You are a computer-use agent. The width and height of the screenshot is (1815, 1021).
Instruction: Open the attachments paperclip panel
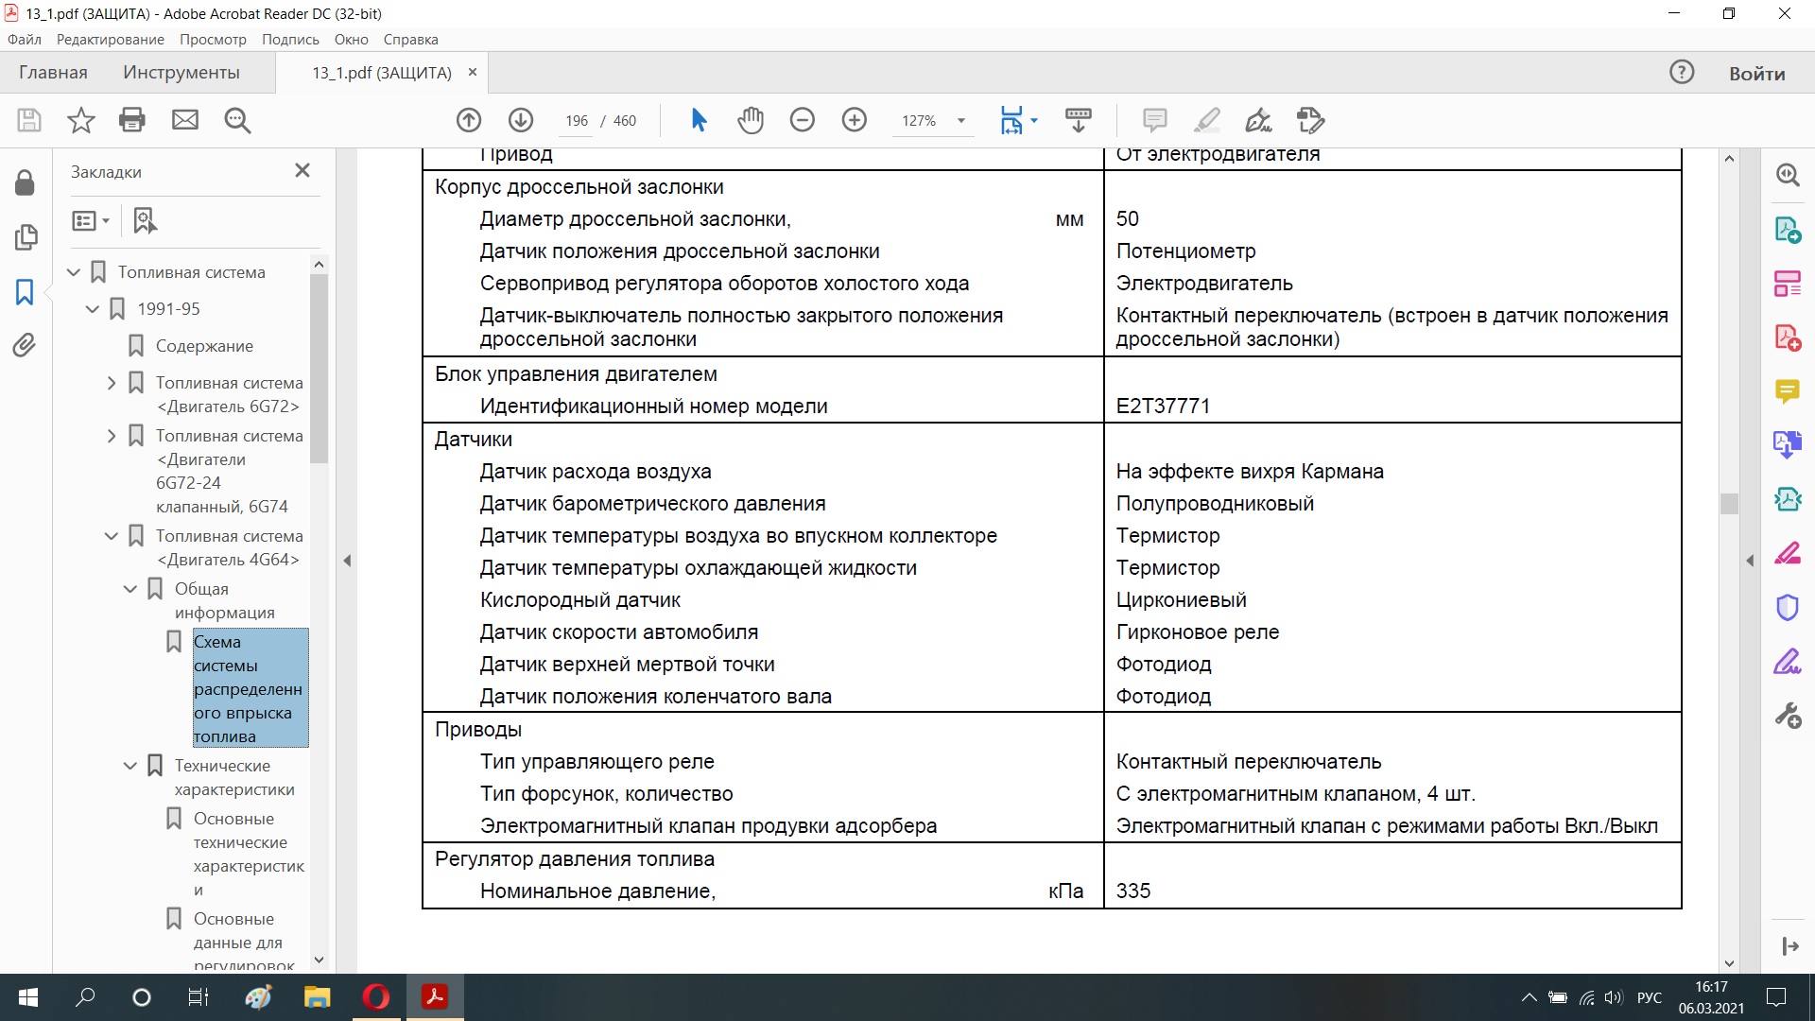click(x=25, y=345)
